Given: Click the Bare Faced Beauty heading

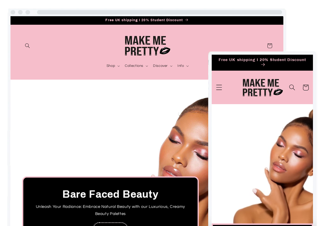Looking at the screenshot, I should pyautogui.click(x=110, y=194).
